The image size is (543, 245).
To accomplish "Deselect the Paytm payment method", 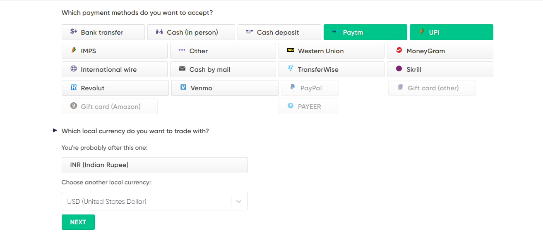I will point(365,32).
